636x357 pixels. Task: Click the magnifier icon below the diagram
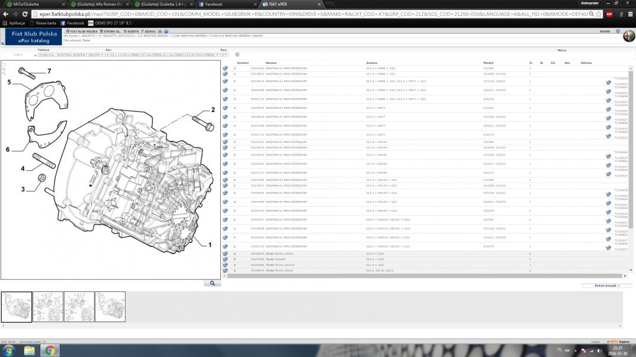click(212, 283)
